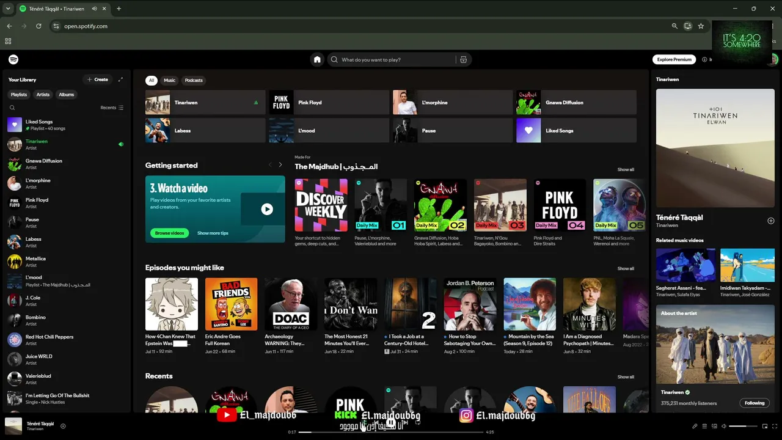
Task: Filter library by Artists
Action: click(x=43, y=95)
